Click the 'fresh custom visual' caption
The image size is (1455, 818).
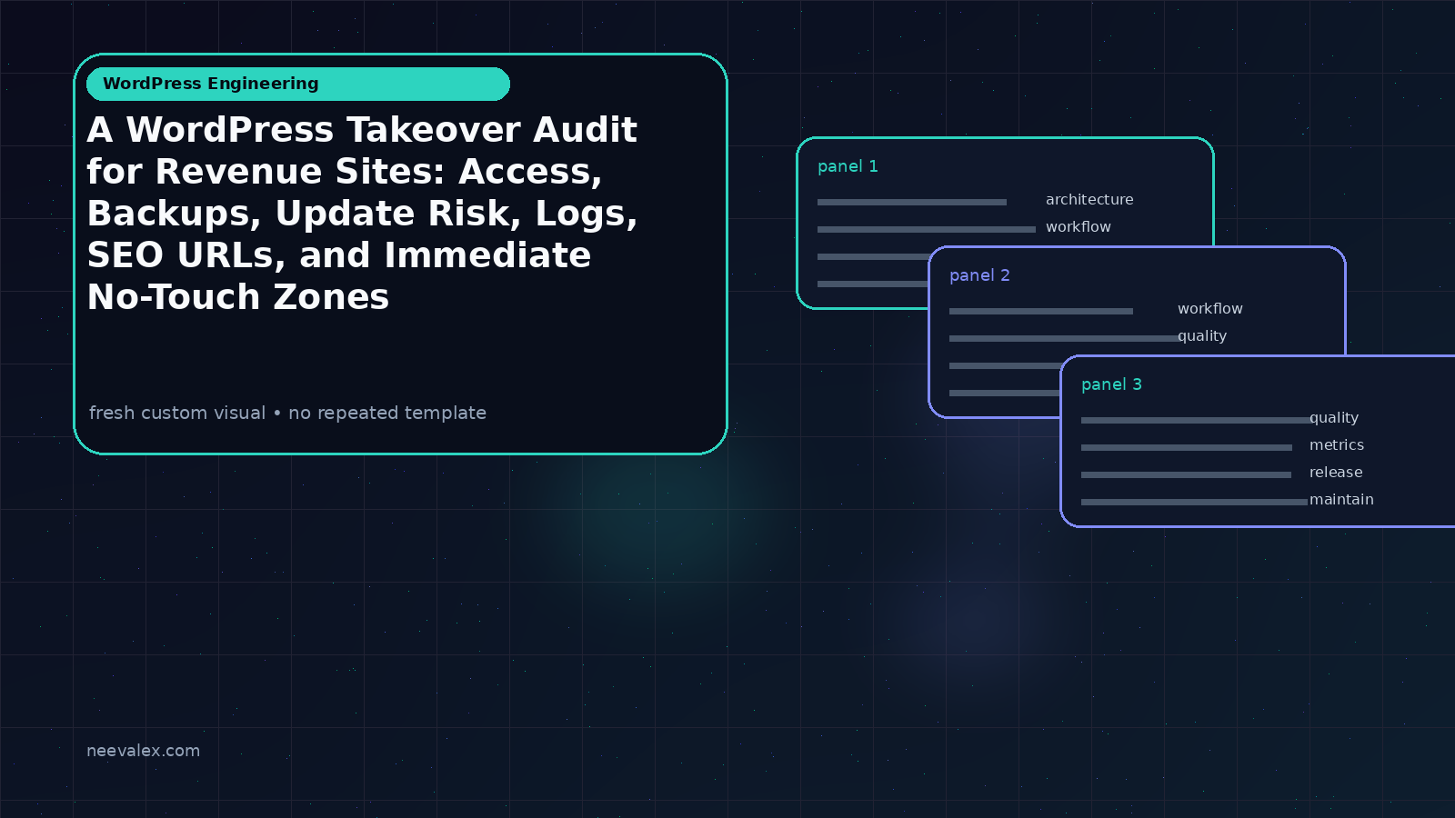(x=287, y=413)
